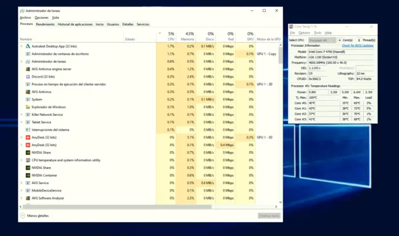This screenshot has width=399, height=236.
Task: Click the Administrador de tareas process row icon
Action: click(x=28, y=62)
